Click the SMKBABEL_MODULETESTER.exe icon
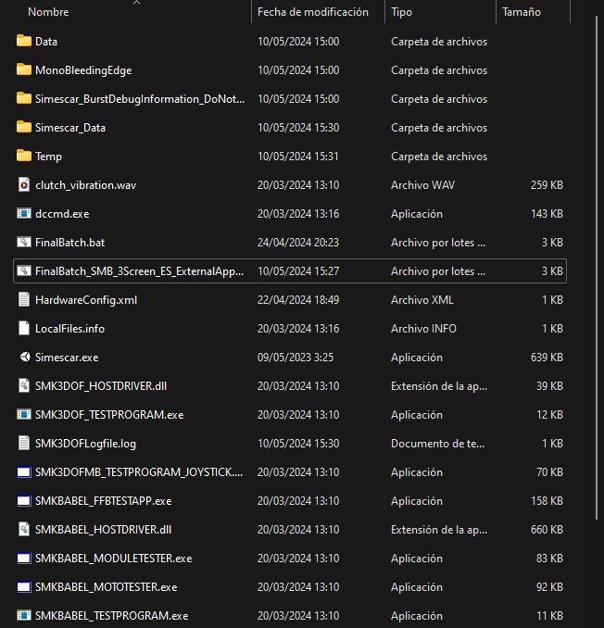 tap(24, 559)
